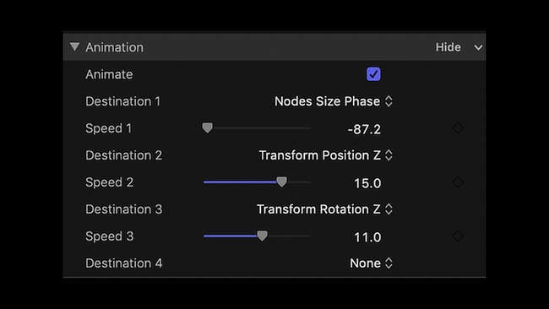Click the up-down arrows beside None
Screen dimensions: 549x309
point(389,263)
